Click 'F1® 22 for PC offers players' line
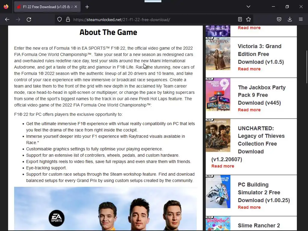The width and height of the screenshot is (308, 231). [x=68, y=114]
